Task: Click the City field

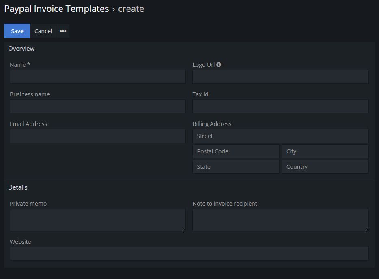Action: pyautogui.click(x=325, y=151)
